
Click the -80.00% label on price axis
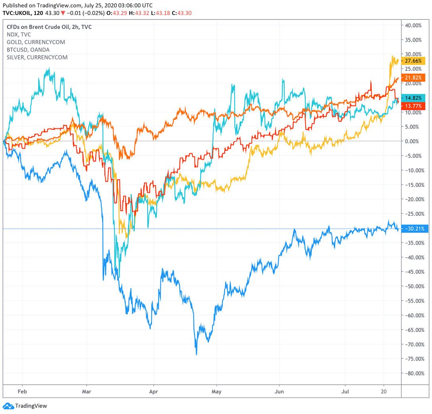coord(413,373)
